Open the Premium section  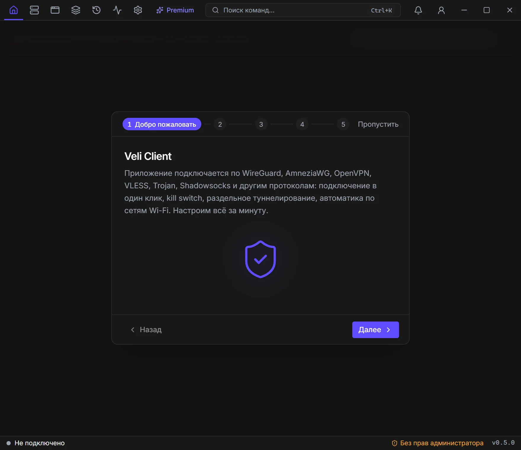coord(175,10)
